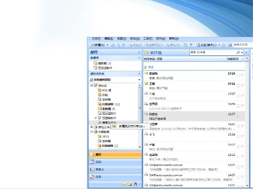This screenshot has height=189, width=253.
Task: Open the dropdown arrow beside 新建(N)
Action: click(107, 45)
